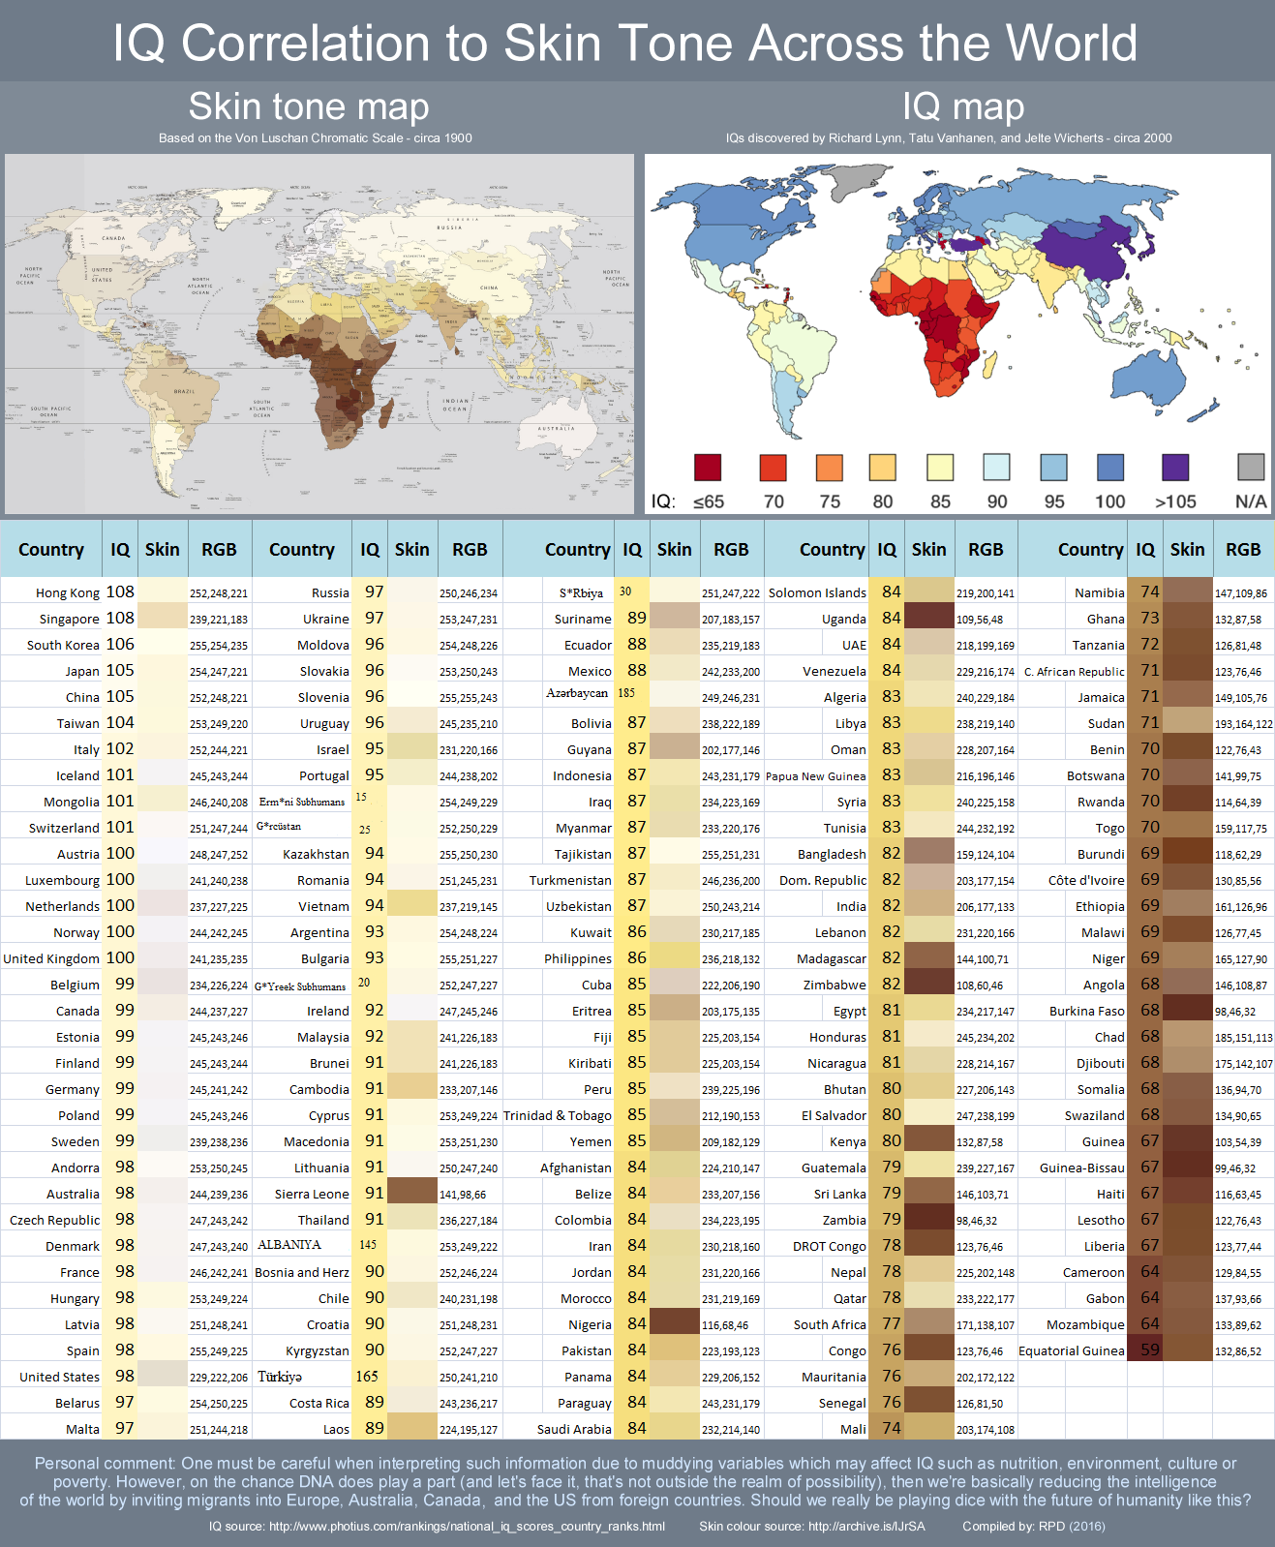Click the infographic main title heading
Viewport: 1275px width, 1547px height.
tap(624, 43)
